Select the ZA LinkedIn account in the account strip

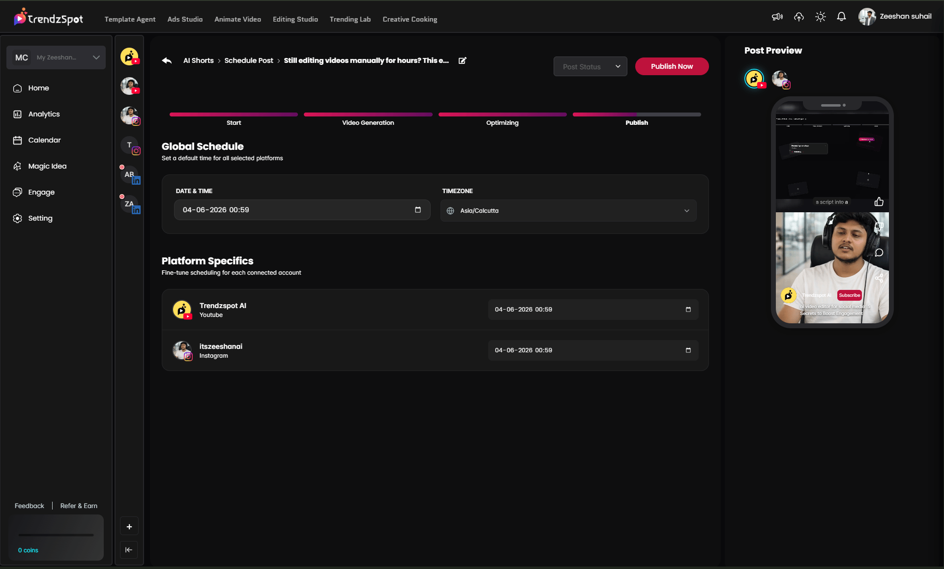pyautogui.click(x=130, y=204)
